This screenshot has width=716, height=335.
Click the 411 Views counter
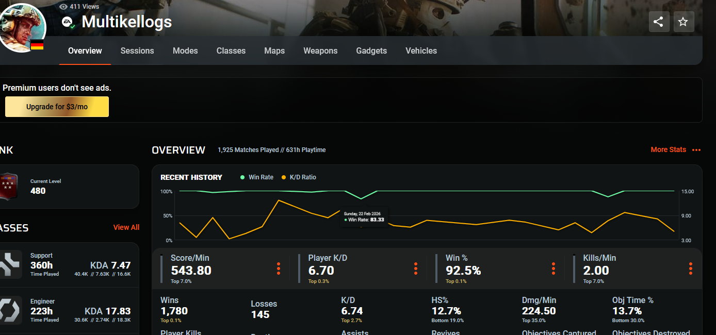tap(85, 7)
